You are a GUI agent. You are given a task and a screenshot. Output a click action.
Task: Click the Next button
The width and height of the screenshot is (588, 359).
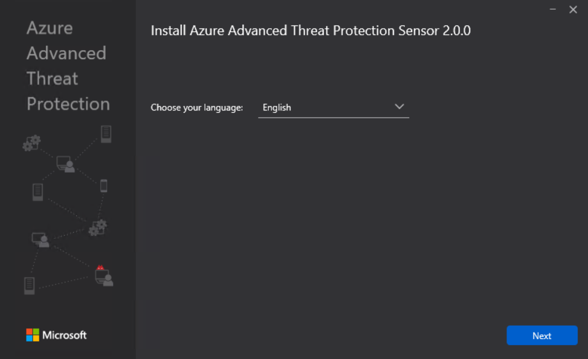coord(542,335)
